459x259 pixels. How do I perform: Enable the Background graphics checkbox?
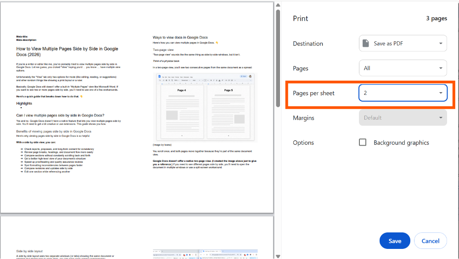pyautogui.click(x=363, y=143)
